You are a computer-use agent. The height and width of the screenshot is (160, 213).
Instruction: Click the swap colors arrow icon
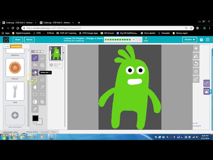click(34, 123)
